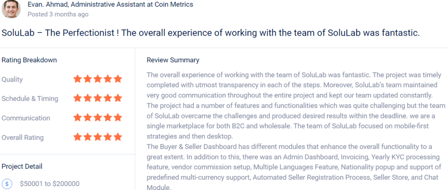Click the second Overall Rating star
This screenshot has height=190, width=448.
tap(88, 137)
